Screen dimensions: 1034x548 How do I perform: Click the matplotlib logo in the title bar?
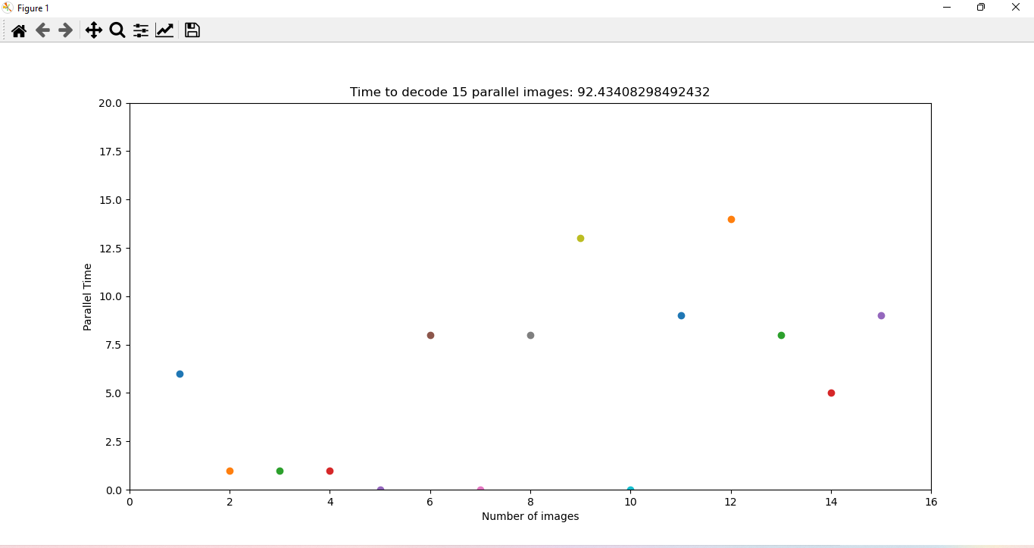point(8,8)
